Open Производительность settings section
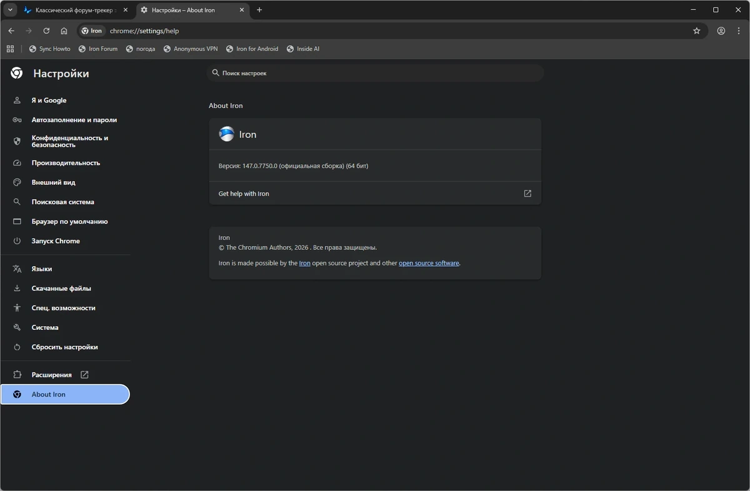 65,163
